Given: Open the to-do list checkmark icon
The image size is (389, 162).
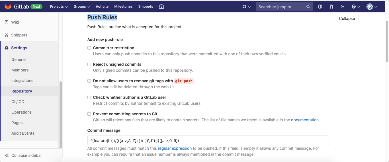Looking at the screenshot, I should [343, 7].
